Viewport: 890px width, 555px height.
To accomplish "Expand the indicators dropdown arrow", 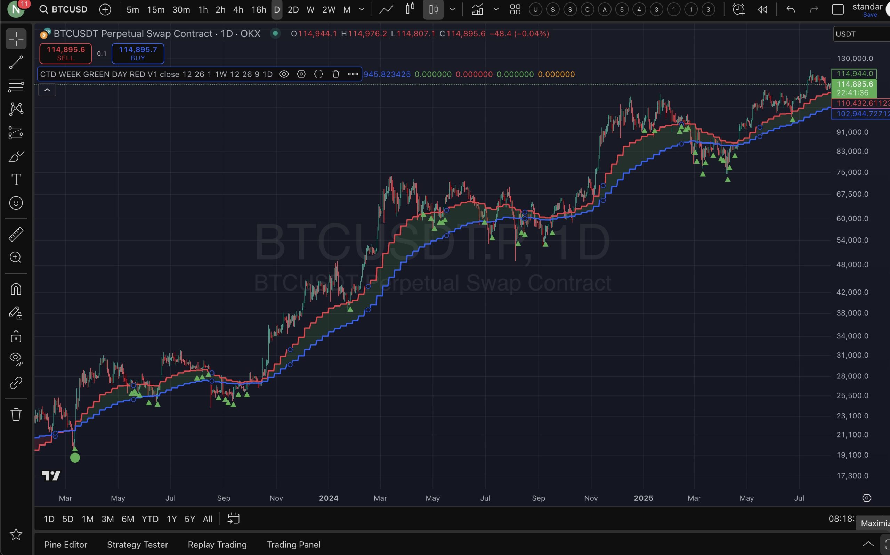I will [496, 9].
